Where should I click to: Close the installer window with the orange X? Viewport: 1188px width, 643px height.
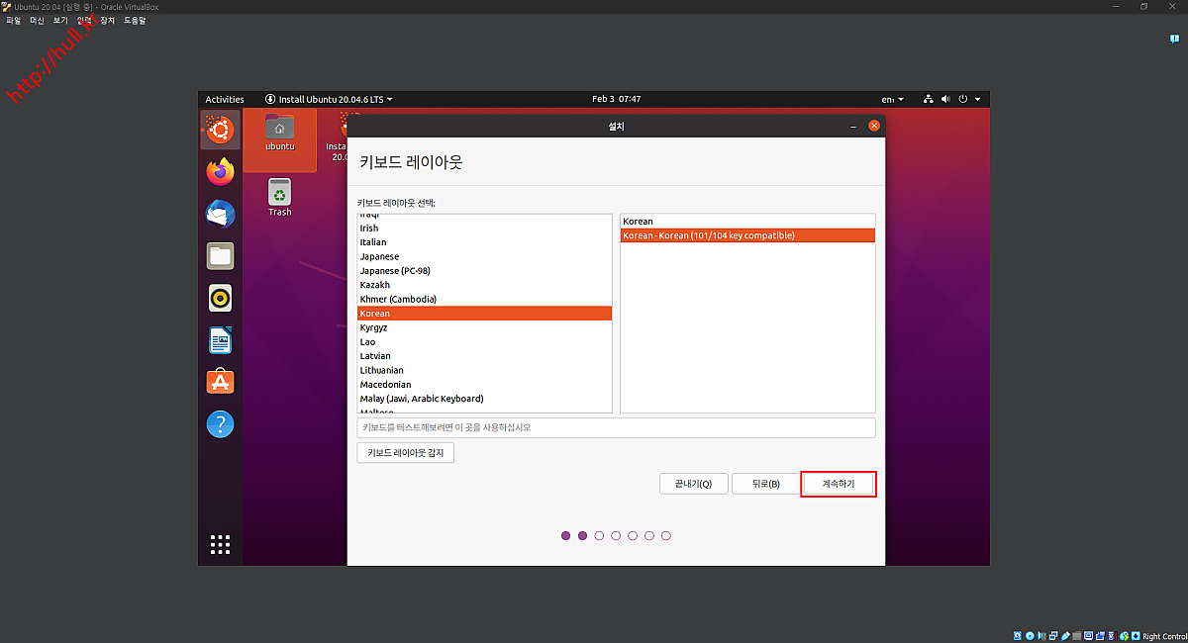tap(873, 126)
